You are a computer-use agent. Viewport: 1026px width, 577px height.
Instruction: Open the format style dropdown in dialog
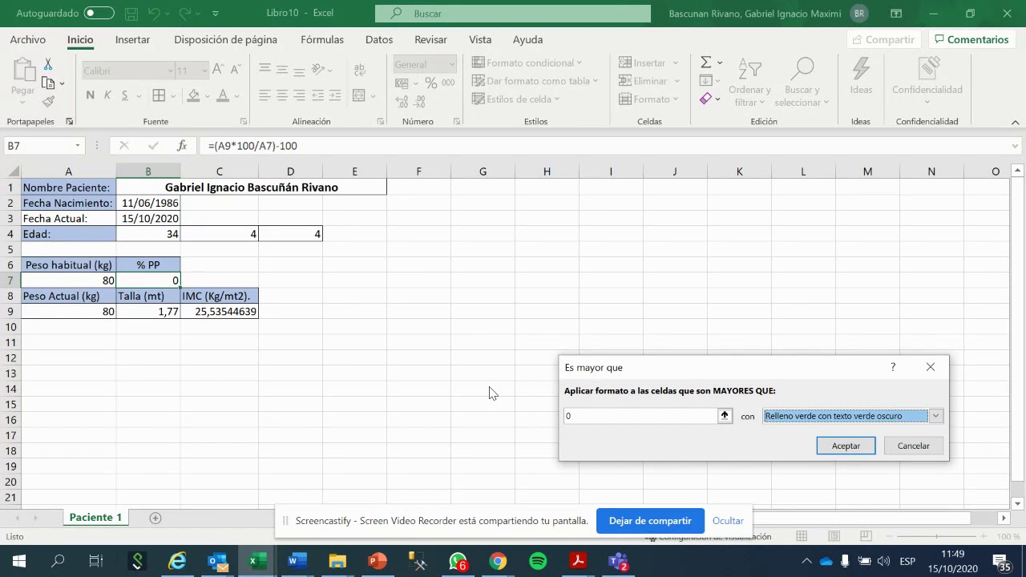[x=935, y=416]
